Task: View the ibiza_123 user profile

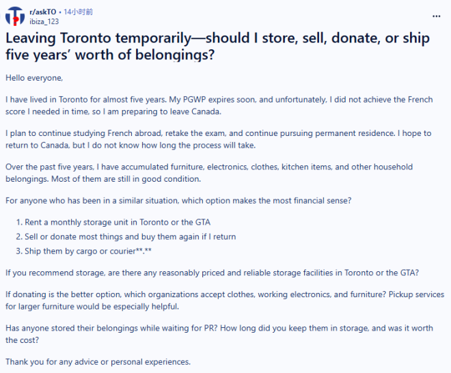Action: point(44,22)
